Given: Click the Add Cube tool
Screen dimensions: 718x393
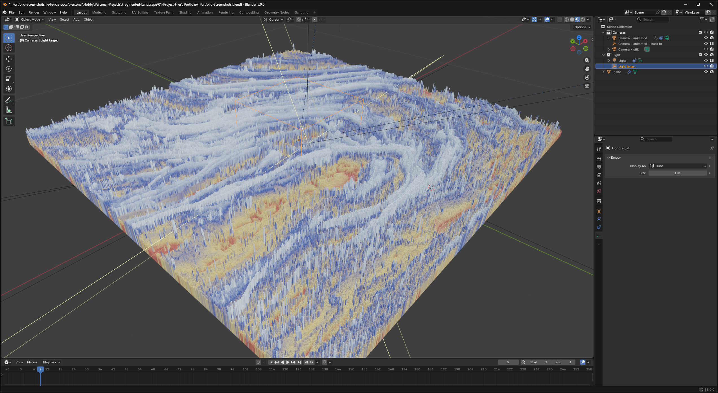Looking at the screenshot, I should pos(9,121).
